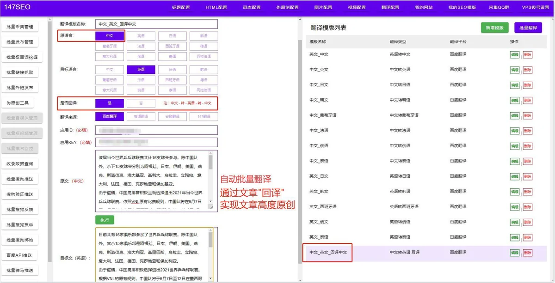This screenshot has width=555, height=283.
Task: Open the 伪原创配置 menu
Action: click(288, 7)
